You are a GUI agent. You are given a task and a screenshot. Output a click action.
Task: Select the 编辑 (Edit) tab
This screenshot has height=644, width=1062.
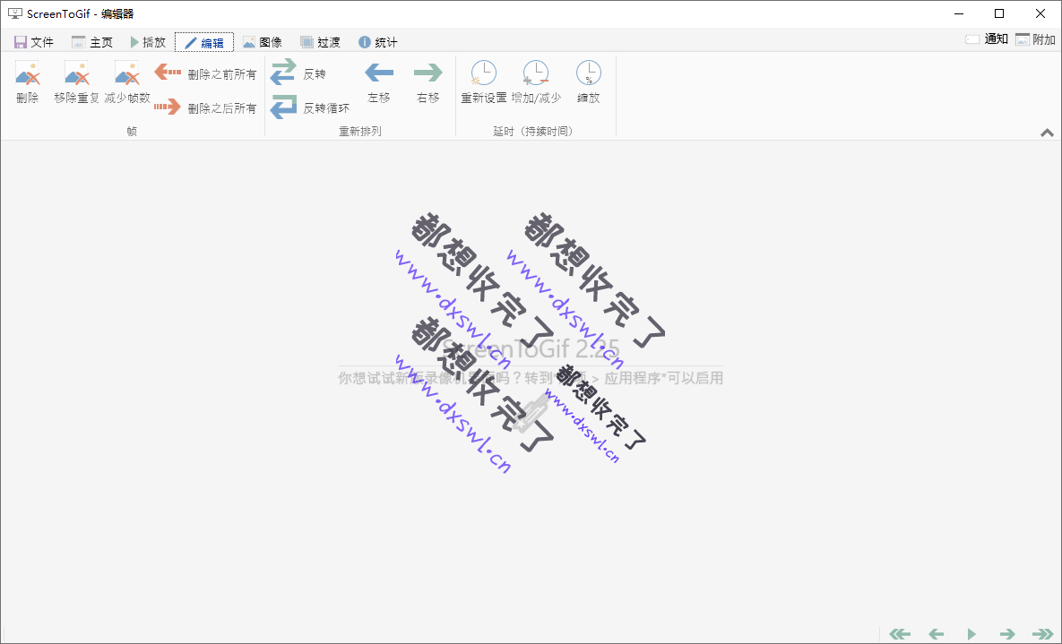[203, 42]
